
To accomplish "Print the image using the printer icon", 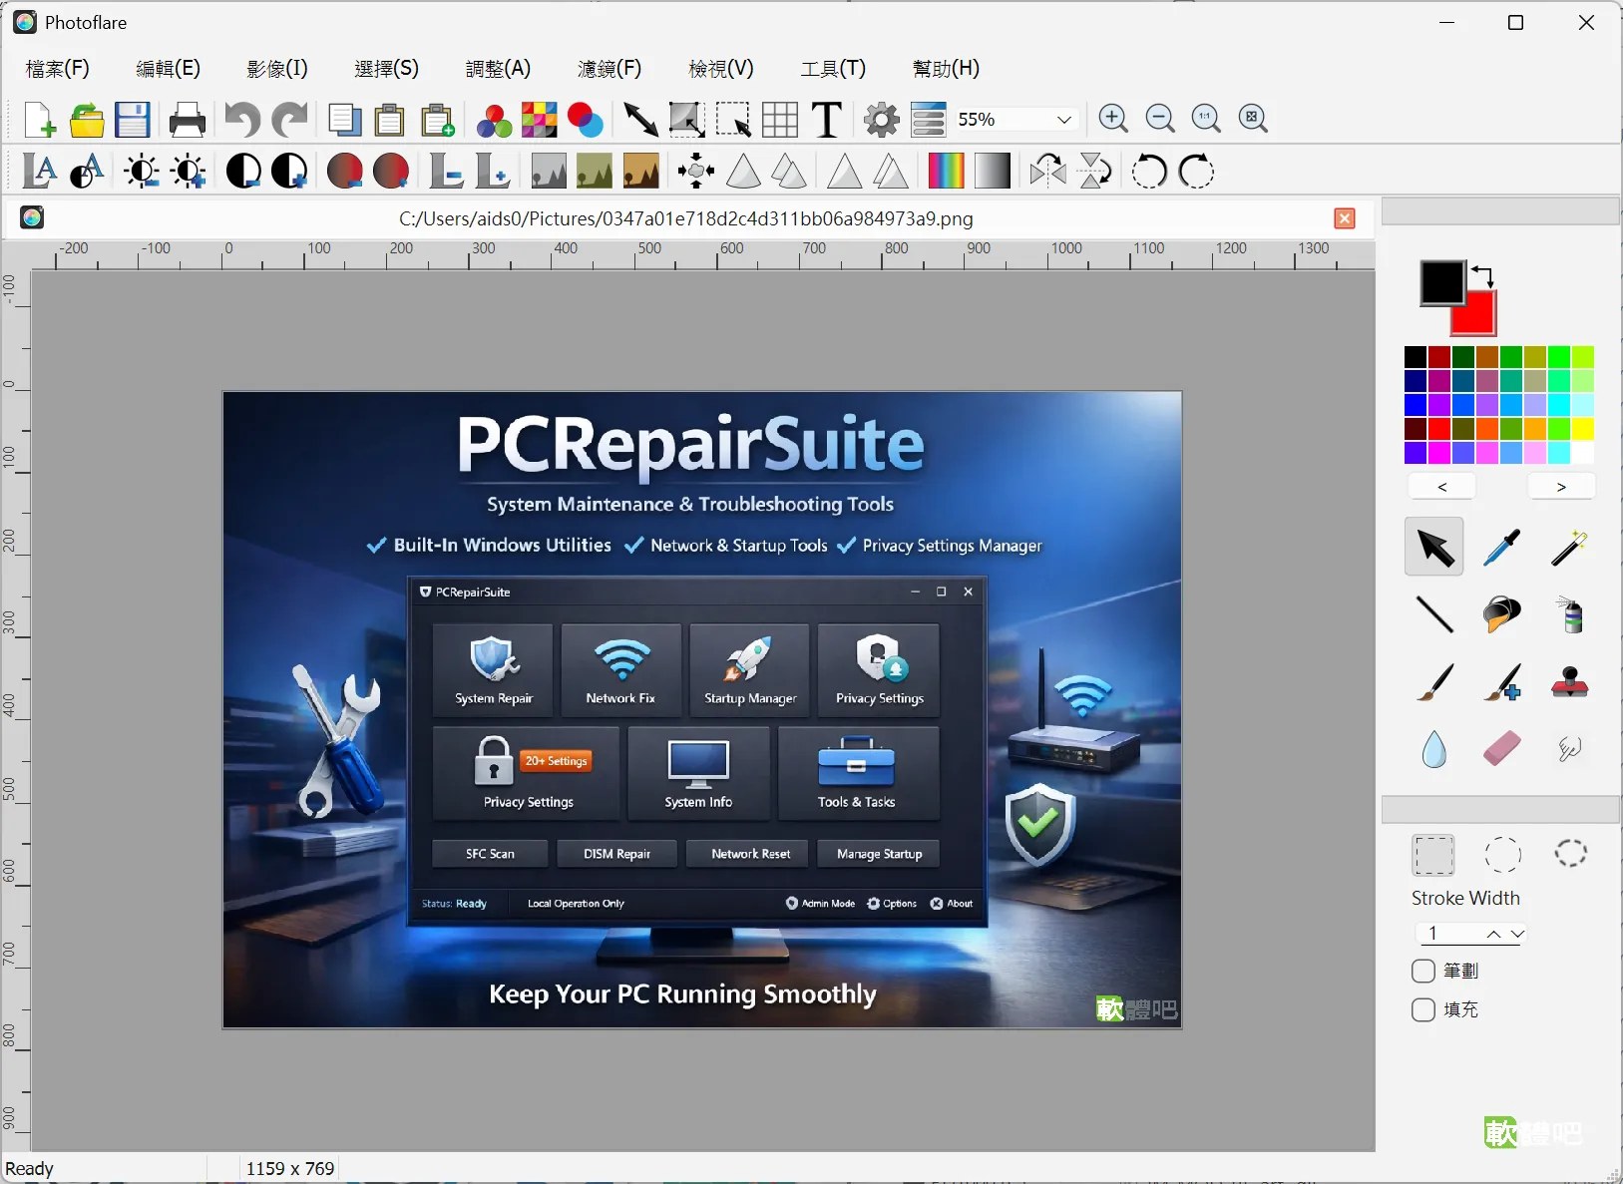I will [188, 120].
